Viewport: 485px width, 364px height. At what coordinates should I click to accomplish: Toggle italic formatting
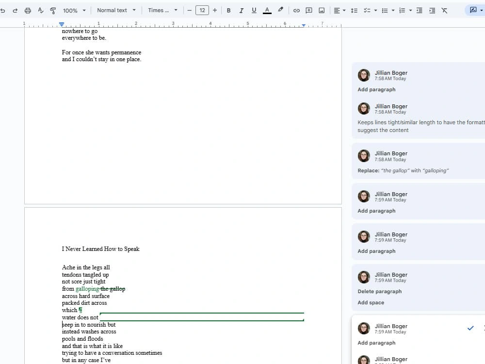[x=241, y=11]
